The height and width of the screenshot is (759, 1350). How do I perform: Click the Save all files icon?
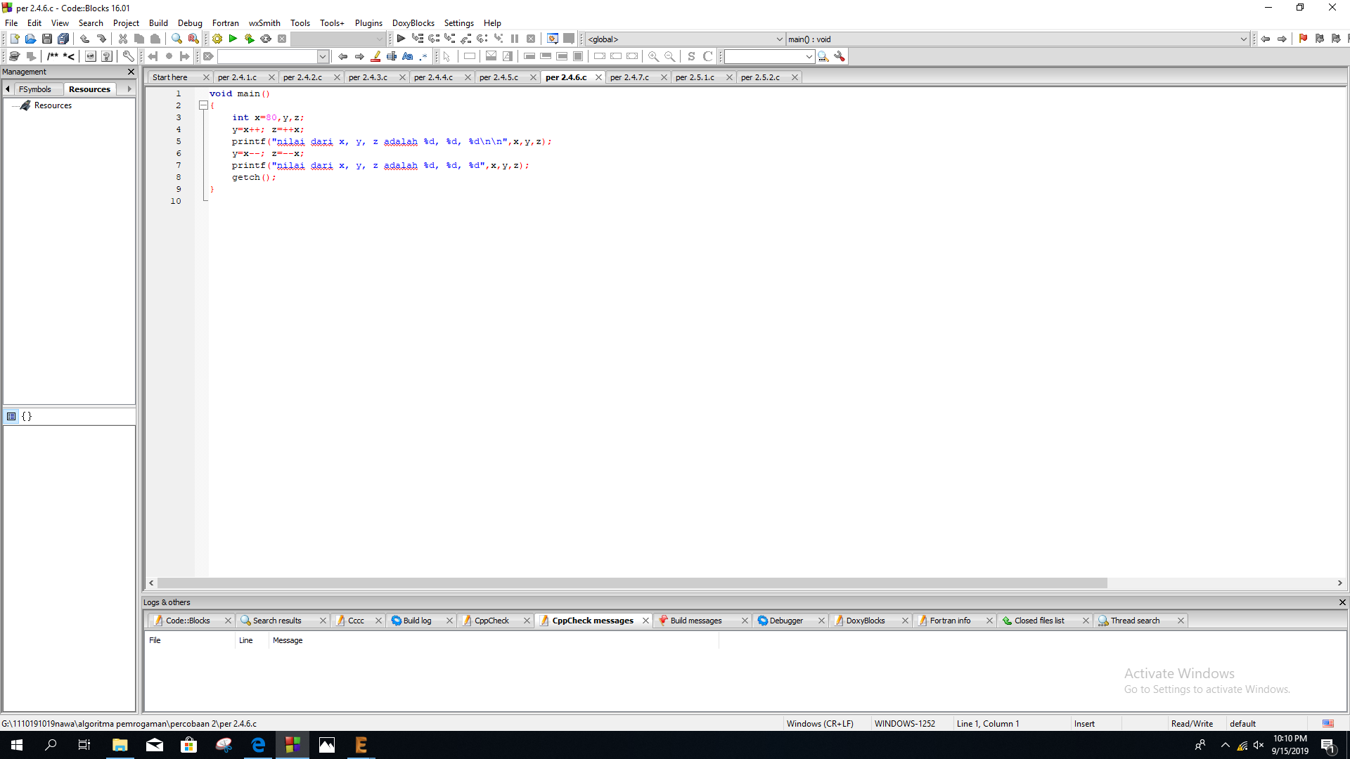[63, 39]
